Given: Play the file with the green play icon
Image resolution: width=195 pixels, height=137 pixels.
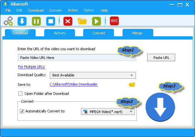Looking at the screenshot, I should 97,21.
